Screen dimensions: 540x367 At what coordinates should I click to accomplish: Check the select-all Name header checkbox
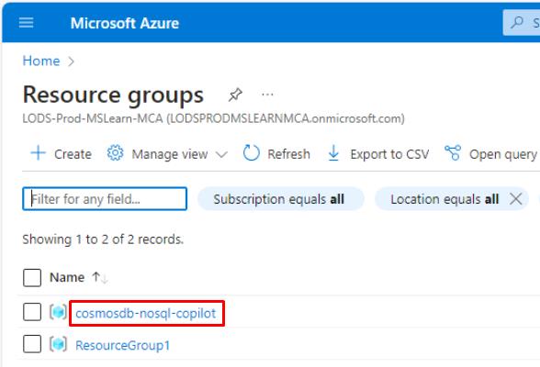click(32, 278)
